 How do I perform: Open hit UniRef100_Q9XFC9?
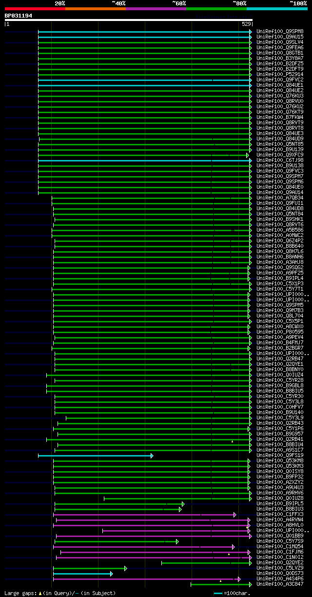click(280, 155)
